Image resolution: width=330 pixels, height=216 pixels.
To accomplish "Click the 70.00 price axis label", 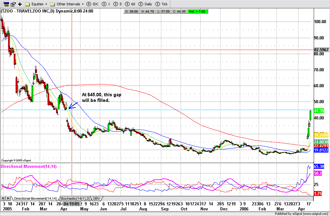I will 319,70.
